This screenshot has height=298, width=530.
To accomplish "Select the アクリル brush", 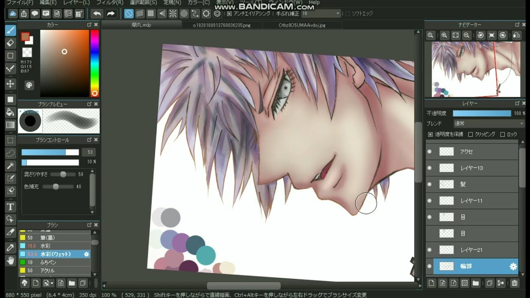I will click(54, 270).
